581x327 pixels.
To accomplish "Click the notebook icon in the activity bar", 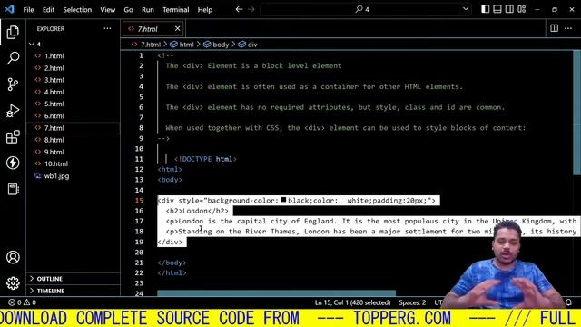I will pos(13,189).
